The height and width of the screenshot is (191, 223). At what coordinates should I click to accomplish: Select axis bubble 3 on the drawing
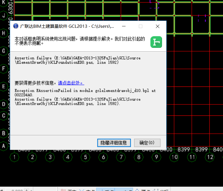(x=50, y=157)
